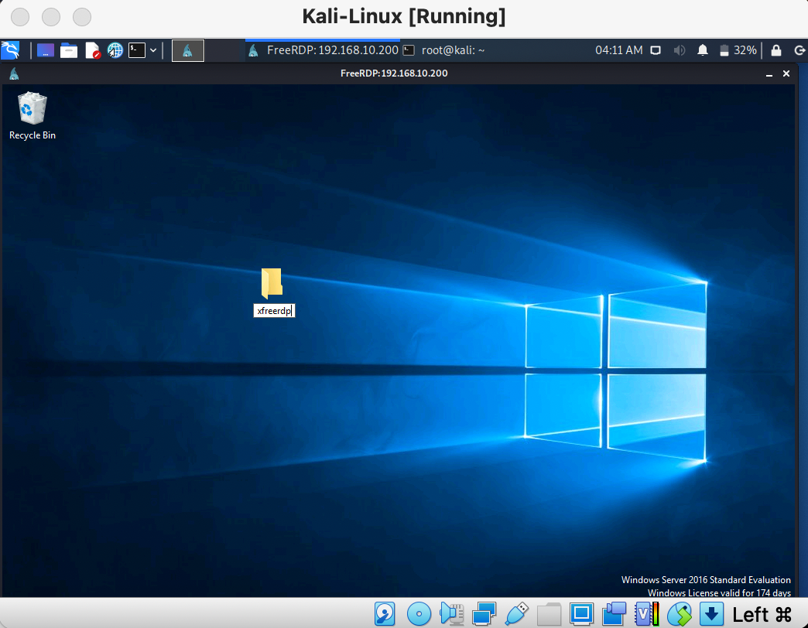Close the FreeRDP window
808x628 pixels.
pos(786,73)
